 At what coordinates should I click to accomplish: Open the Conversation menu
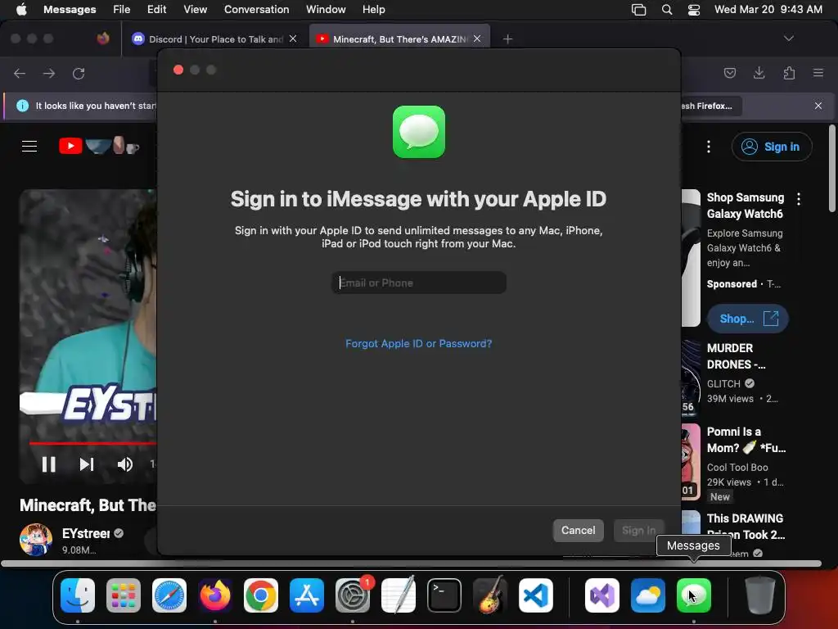pyautogui.click(x=256, y=10)
